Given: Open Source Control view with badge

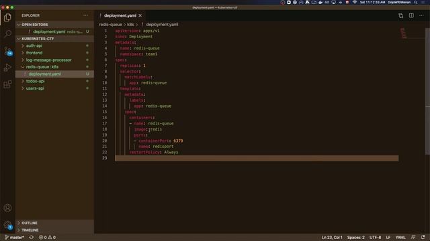Looking at the screenshot, I should pyautogui.click(x=7, y=51).
